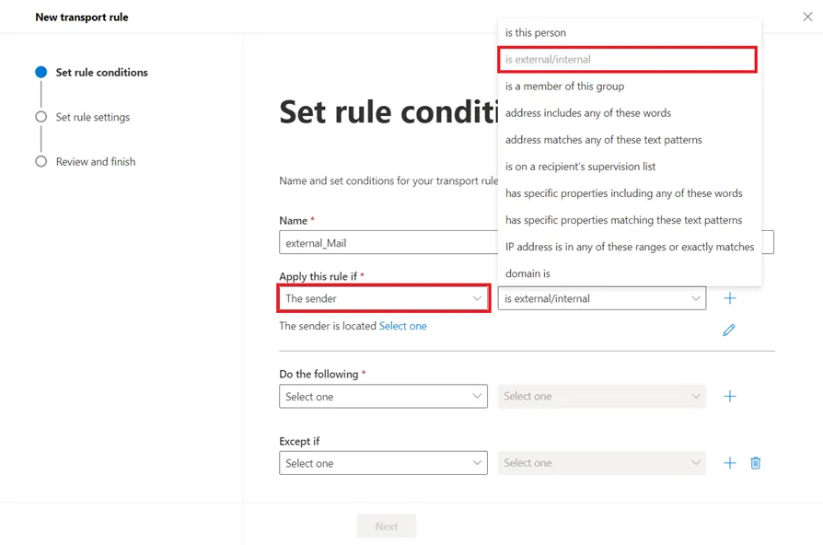
Task: Open the Except if Select one dropdown
Action: point(383,463)
